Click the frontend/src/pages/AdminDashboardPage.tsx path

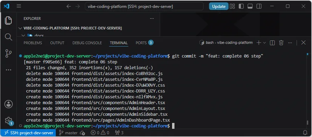pos(120,120)
